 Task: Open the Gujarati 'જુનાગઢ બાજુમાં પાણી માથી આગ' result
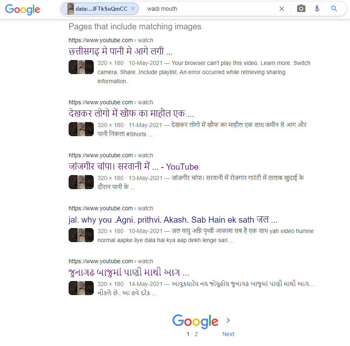(129, 272)
